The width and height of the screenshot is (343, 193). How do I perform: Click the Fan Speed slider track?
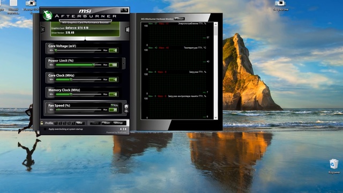coord(78,109)
